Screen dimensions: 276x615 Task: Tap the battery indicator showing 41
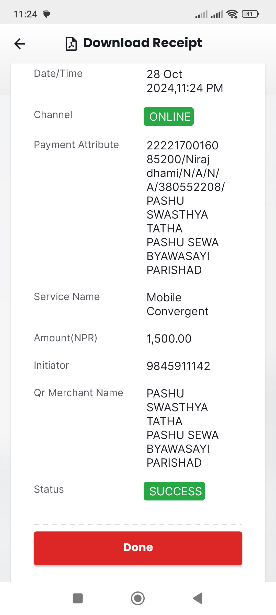[250, 14]
